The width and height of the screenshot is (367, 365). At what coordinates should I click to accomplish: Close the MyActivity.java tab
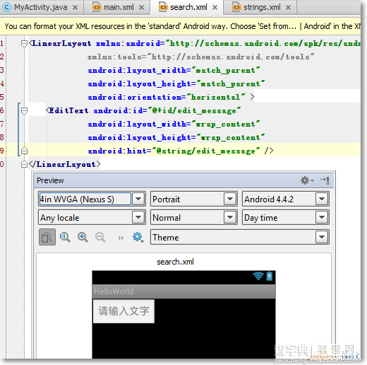coord(75,8)
